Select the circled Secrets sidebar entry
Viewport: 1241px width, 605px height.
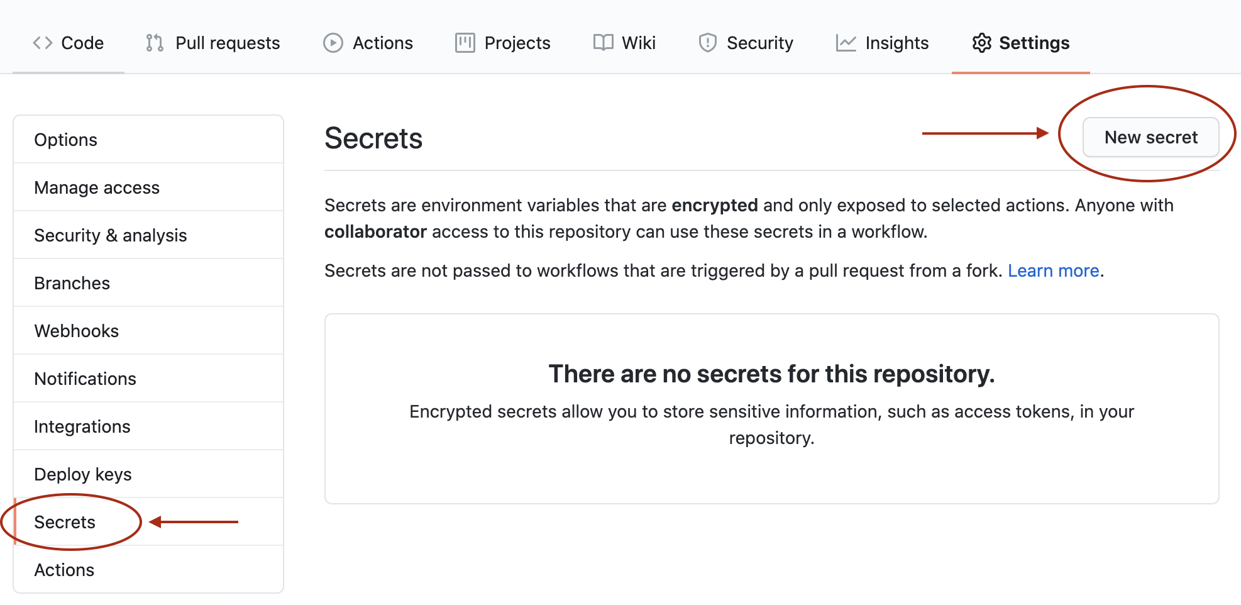(65, 521)
